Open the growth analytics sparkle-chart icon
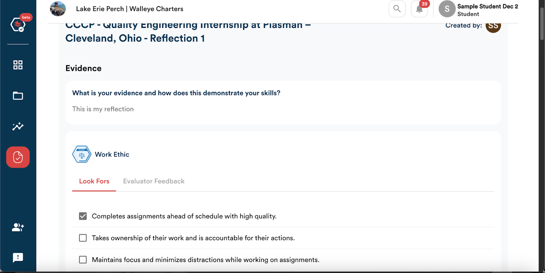 click(18, 126)
